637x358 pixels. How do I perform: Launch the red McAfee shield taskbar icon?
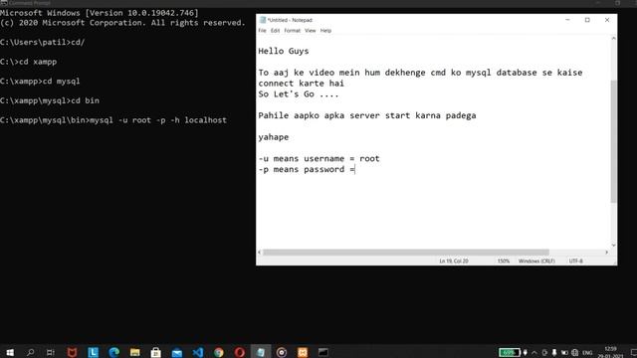pos(72,352)
